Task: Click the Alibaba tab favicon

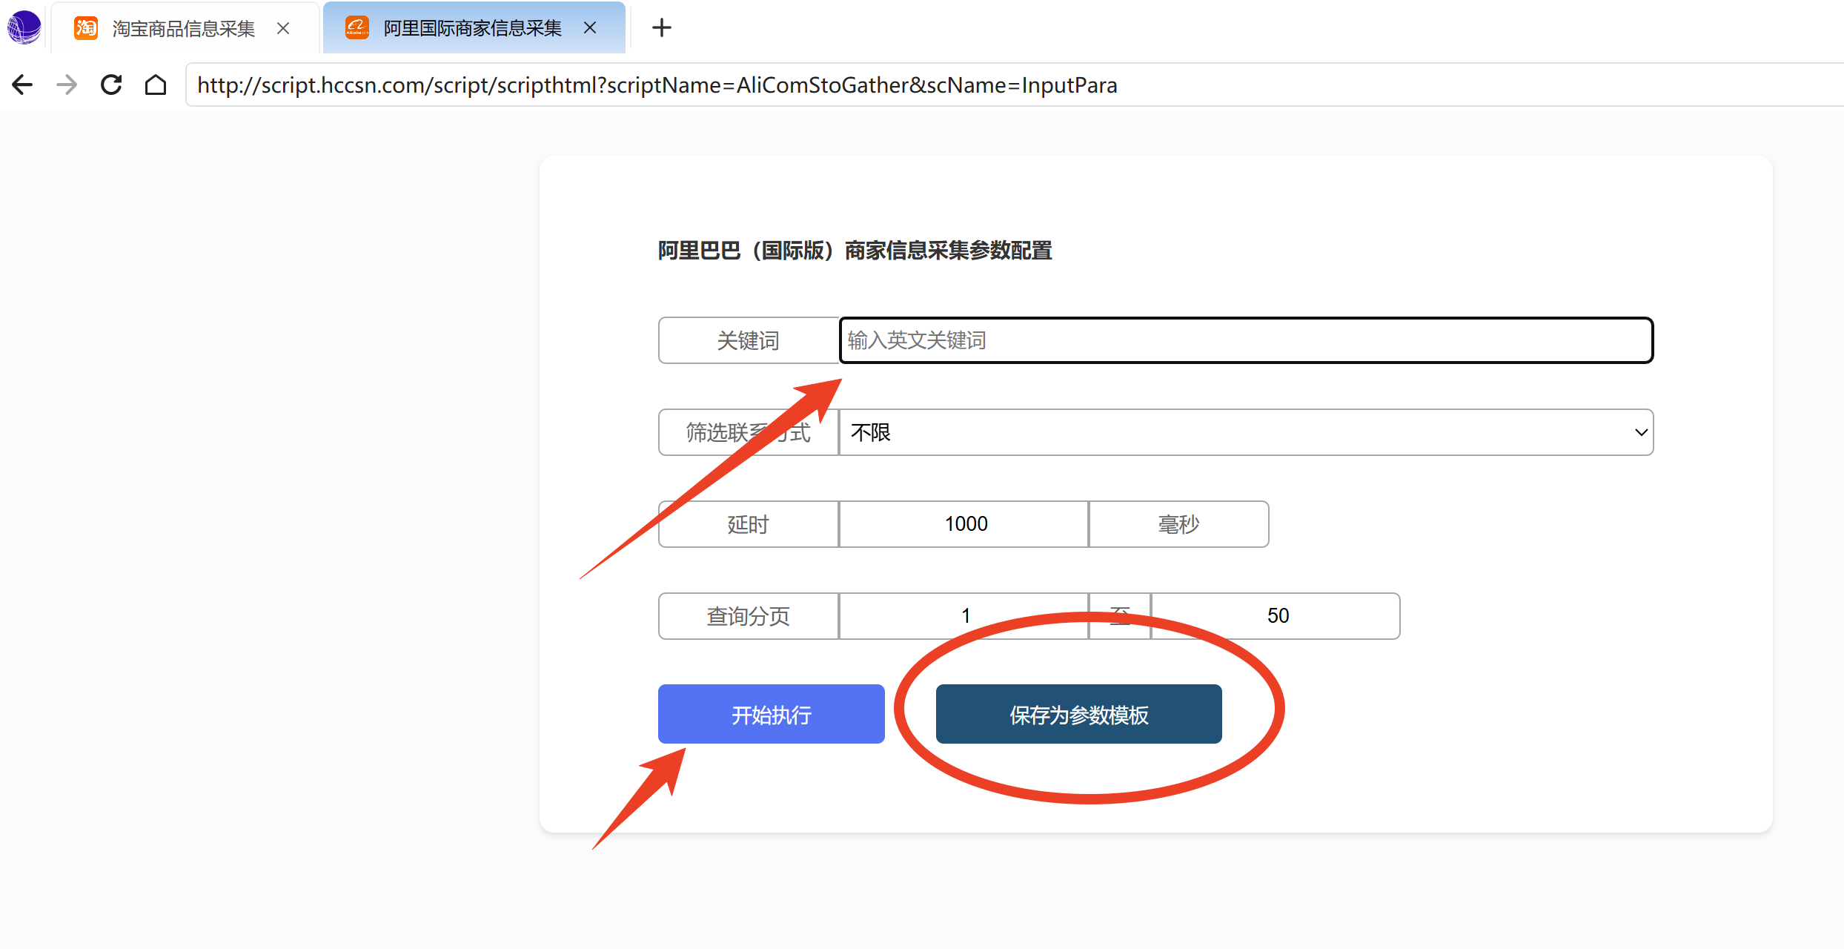Action: (x=357, y=28)
